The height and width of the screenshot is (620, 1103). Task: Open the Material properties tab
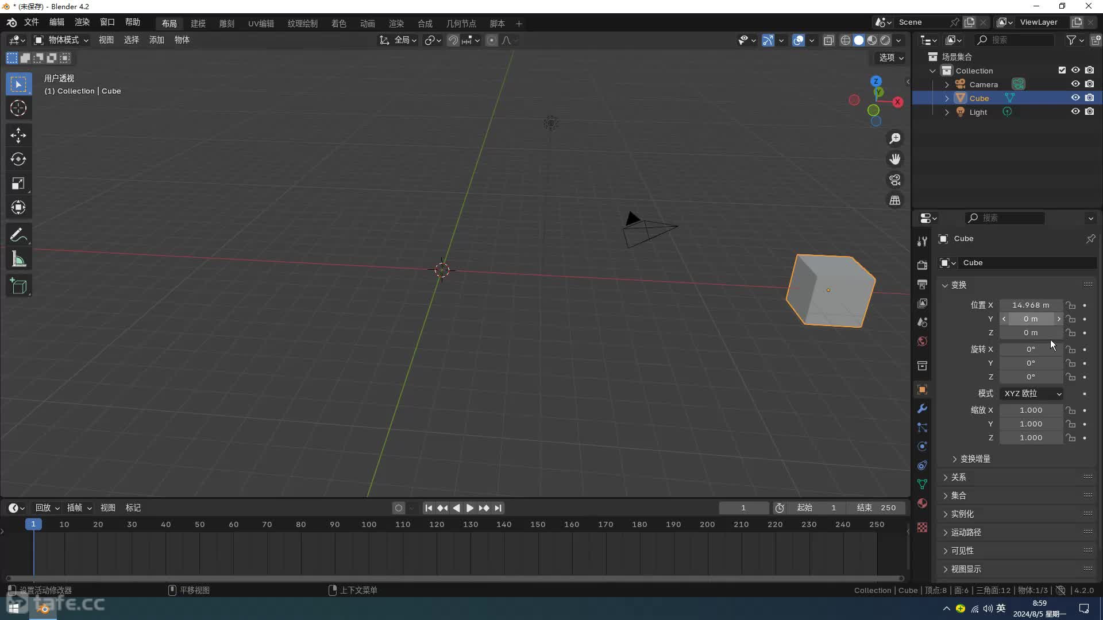(x=922, y=503)
